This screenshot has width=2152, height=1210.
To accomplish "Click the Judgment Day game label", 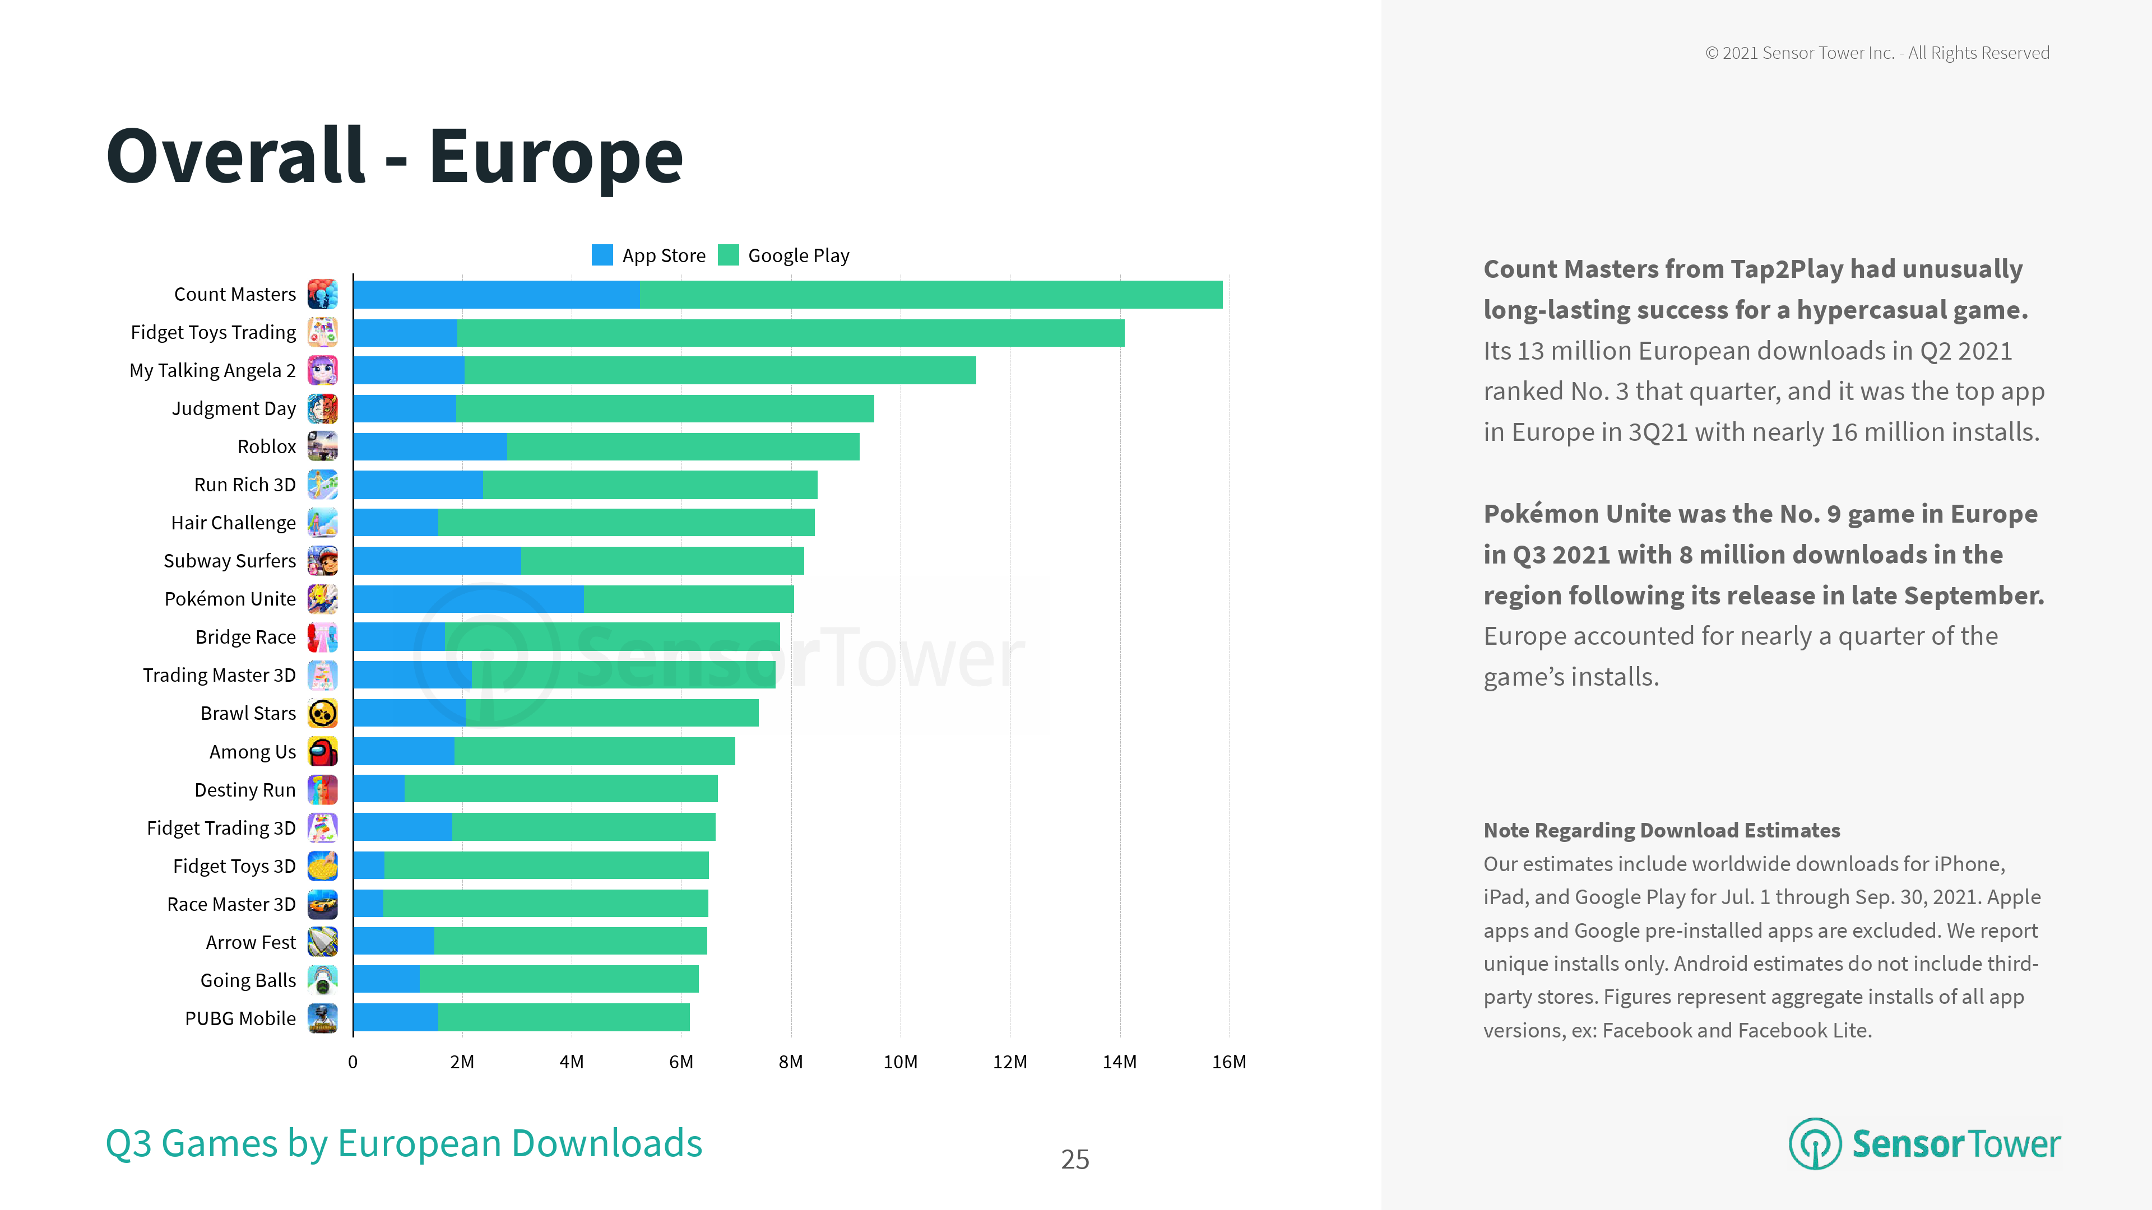I will coord(234,408).
